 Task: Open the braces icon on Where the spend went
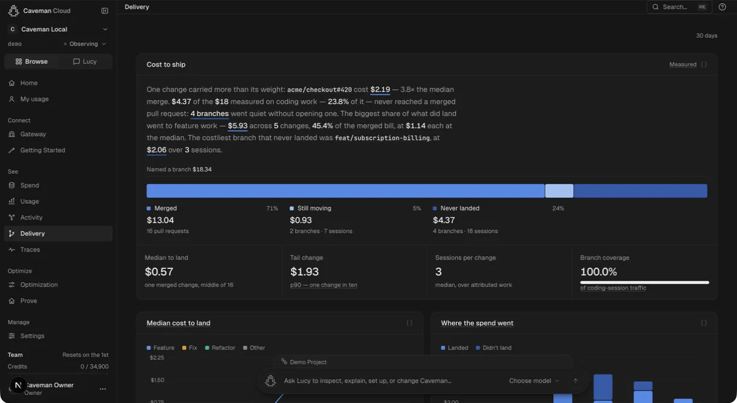[x=703, y=323]
